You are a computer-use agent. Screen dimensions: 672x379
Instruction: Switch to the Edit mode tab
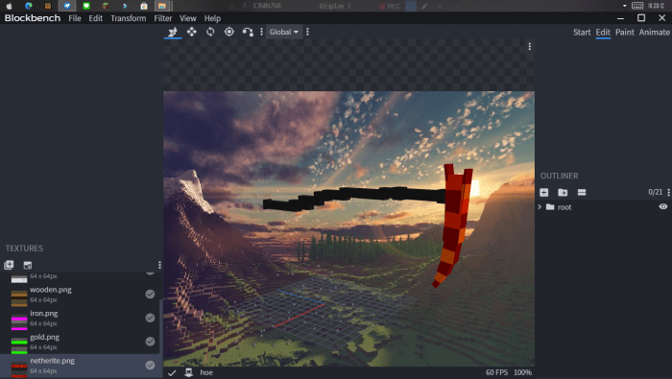coord(603,33)
